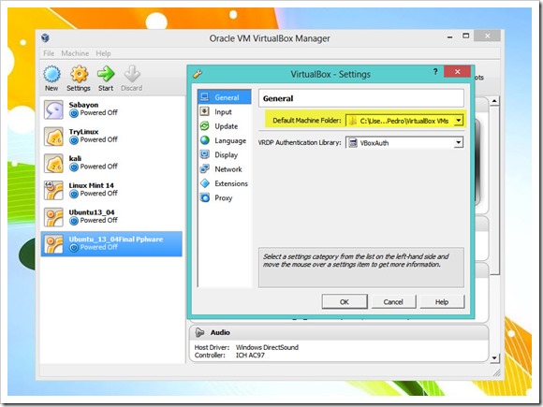Select the Network settings category

point(225,169)
